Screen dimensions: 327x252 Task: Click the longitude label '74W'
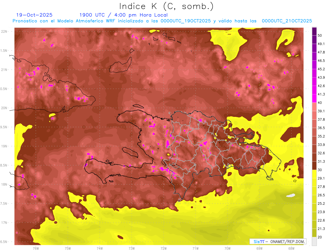(x=100, y=248)
